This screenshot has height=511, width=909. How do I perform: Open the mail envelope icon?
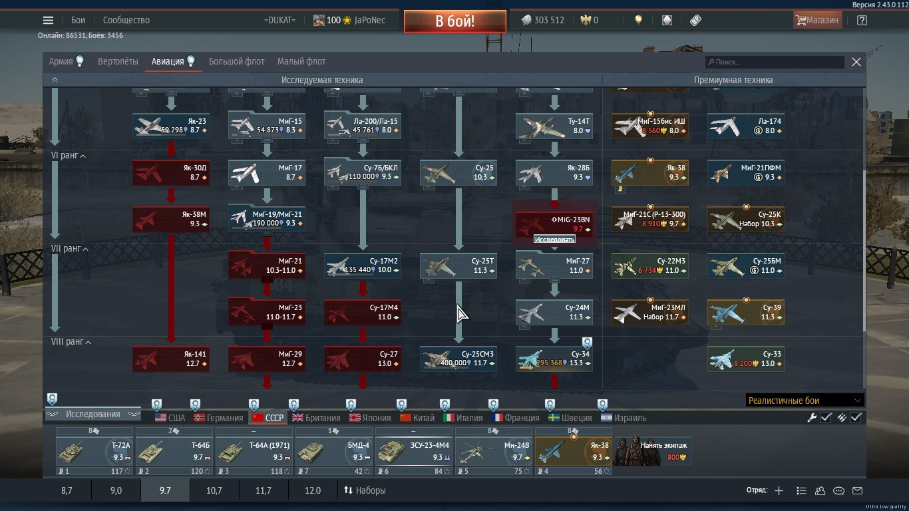[x=857, y=491]
